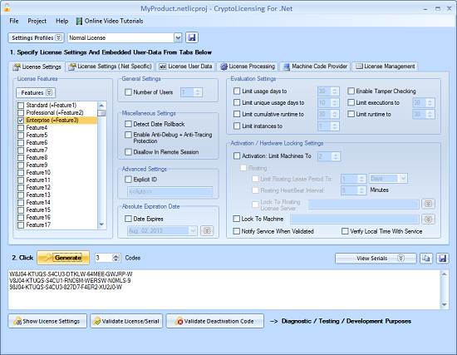The height and width of the screenshot is (355, 457).
Task: Switch to License Settings (.Net Specific) tab
Action: (x=111, y=67)
